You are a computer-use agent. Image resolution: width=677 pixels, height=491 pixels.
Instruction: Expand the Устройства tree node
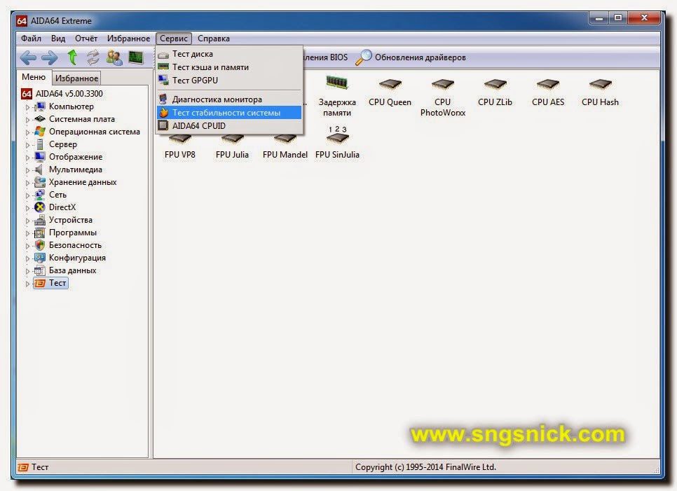(x=27, y=221)
